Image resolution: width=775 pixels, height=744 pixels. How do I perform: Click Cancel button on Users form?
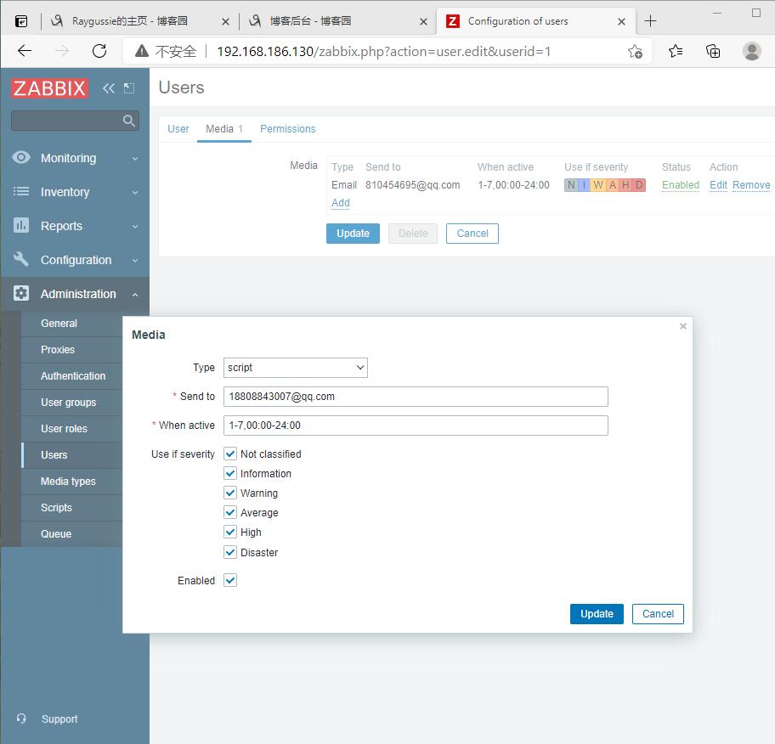(472, 234)
